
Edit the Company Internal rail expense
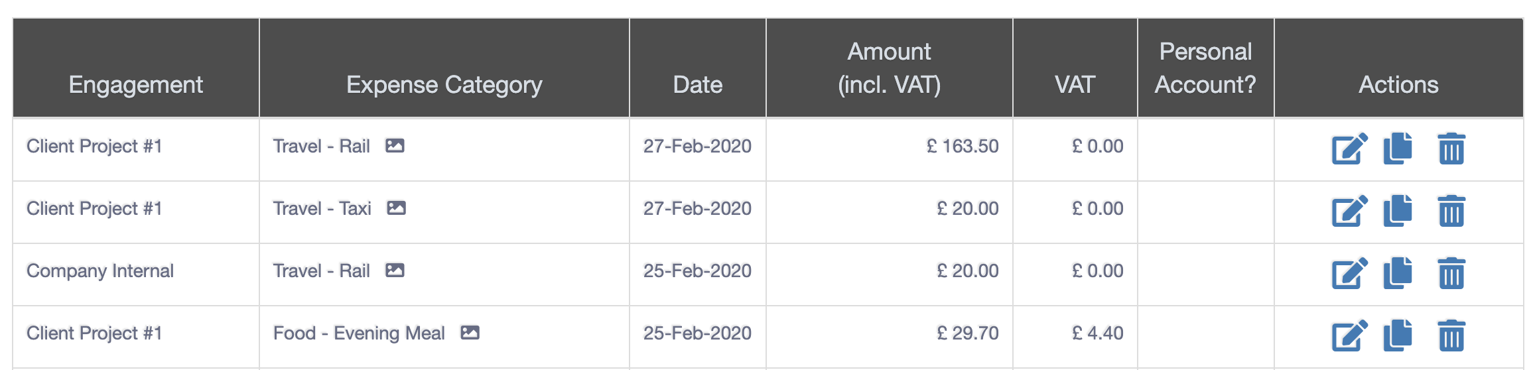point(1350,273)
